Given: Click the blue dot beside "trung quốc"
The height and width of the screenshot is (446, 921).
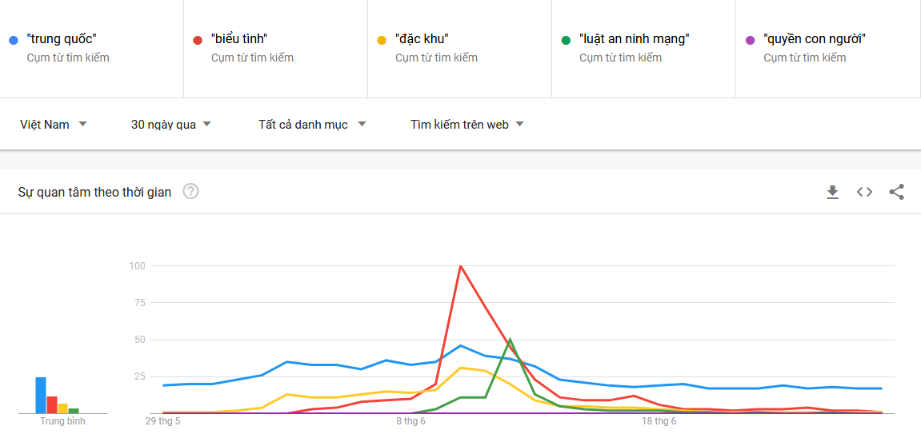Looking at the screenshot, I should click(14, 39).
